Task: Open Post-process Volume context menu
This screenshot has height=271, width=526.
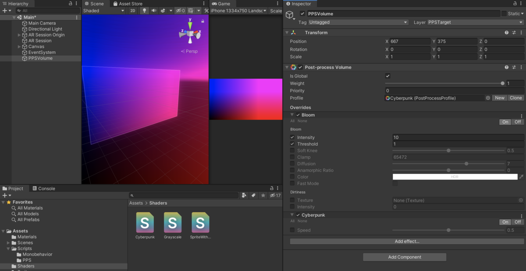Action: point(521,67)
